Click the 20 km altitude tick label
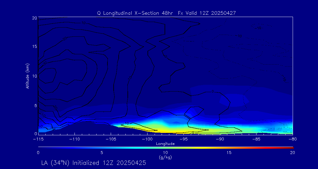The width and height of the screenshot is (318, 169). tap(34, 18)
